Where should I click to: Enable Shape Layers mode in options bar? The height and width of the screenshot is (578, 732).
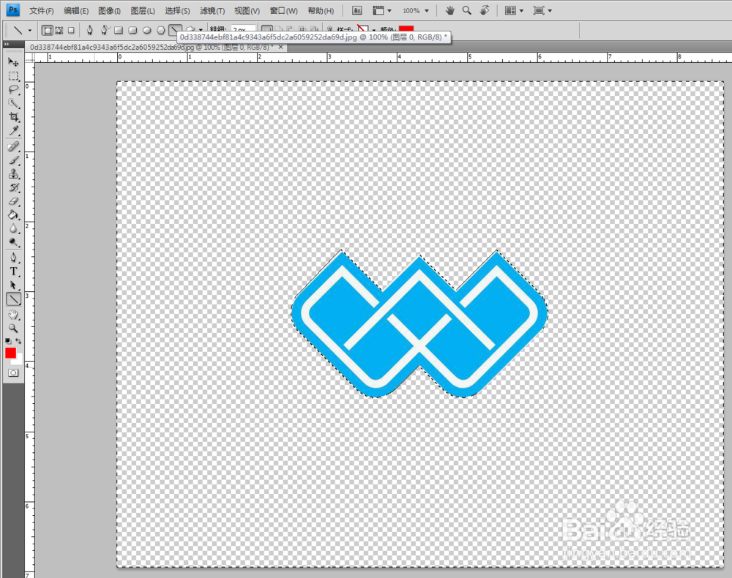point(47,30)
